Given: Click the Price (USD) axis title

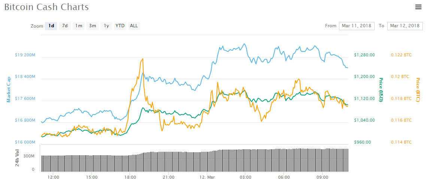Looking at the screenshot, I should pyautogui.click(x=381, y=90).
